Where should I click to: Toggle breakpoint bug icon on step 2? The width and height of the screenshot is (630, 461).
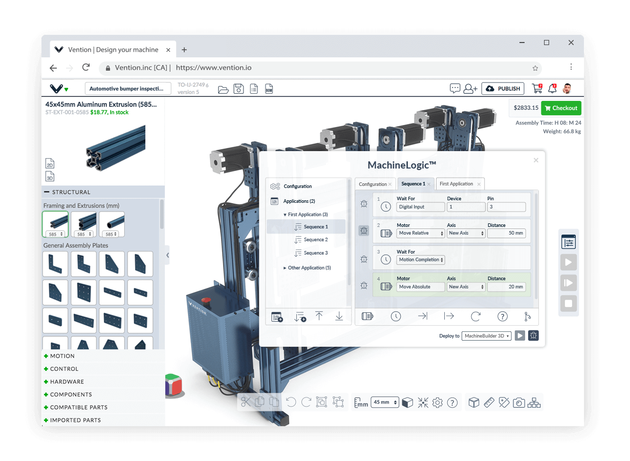click(364, 230)
